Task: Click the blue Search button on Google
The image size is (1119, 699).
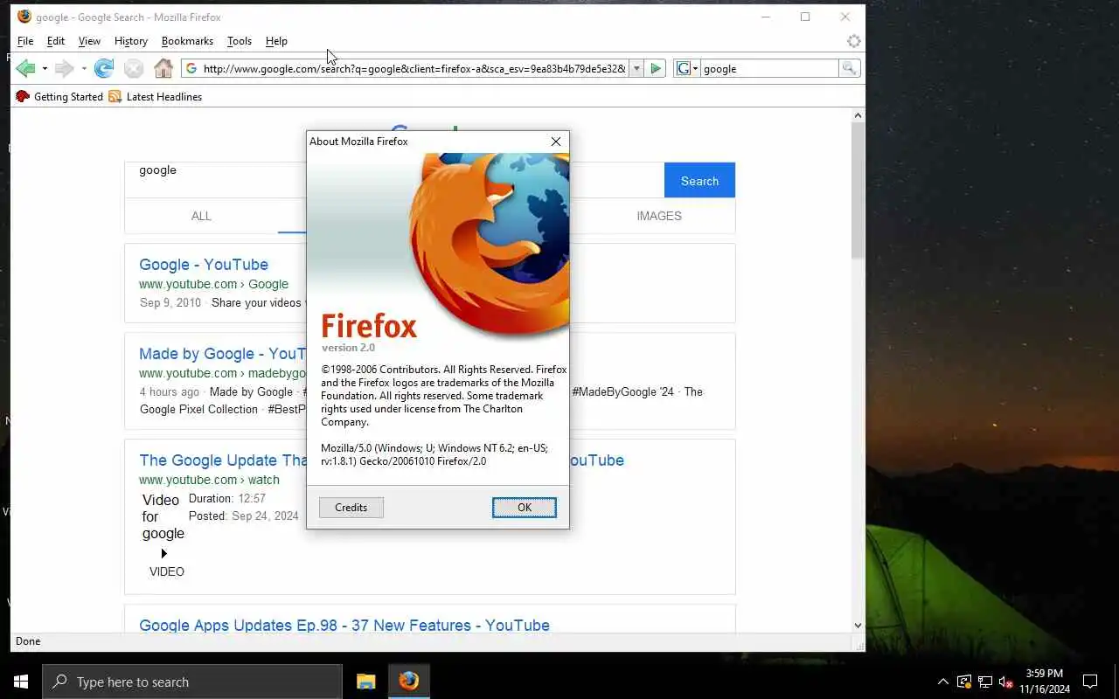Action: 699,181
